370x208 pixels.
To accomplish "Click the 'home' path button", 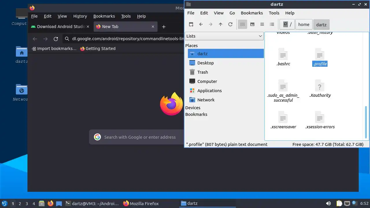I will [x=304, y=25].
